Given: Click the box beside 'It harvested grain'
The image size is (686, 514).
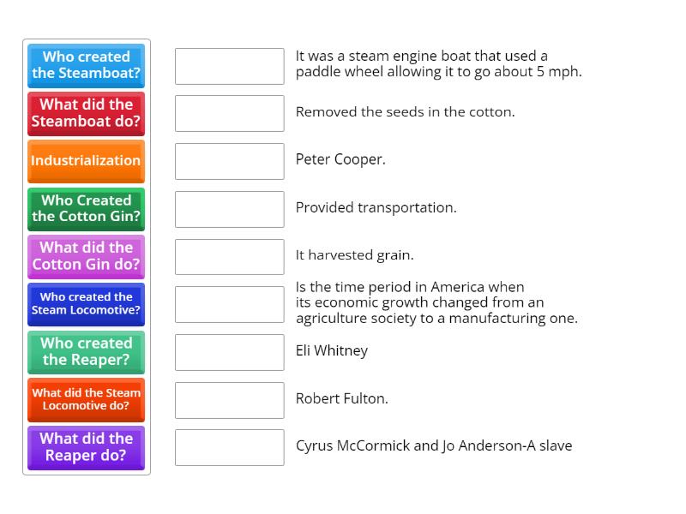Looking at the screenshot, I should click(229, 256).
